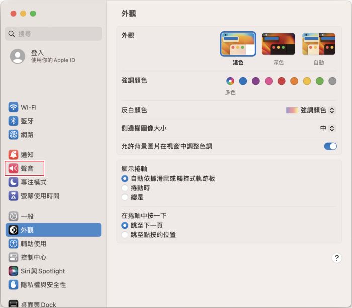
Task: Select the 總是 scroll bar option
Action: [125, 197]
